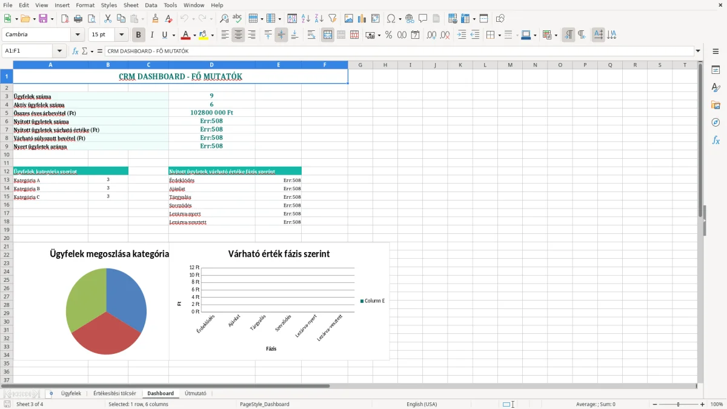
Task: Switch to the Útmutató sheet tab
Action: point(195,393)
